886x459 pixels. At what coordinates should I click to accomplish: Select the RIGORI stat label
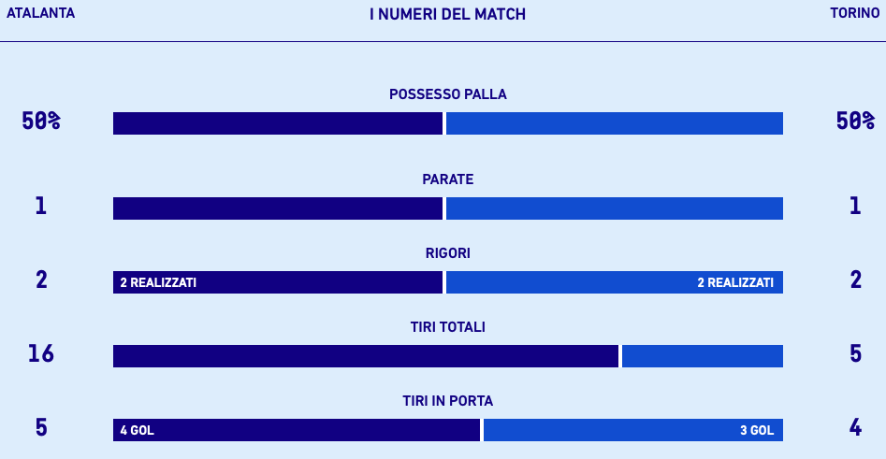point(447,253)
